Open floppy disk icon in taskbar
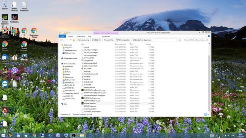The height and width of the screenshot is (138, 246). coord(18,135)
